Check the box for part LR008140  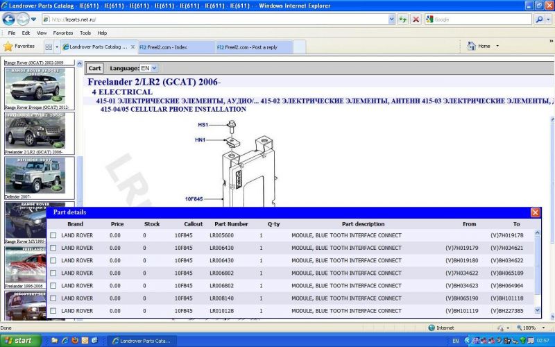pos(53,298)
